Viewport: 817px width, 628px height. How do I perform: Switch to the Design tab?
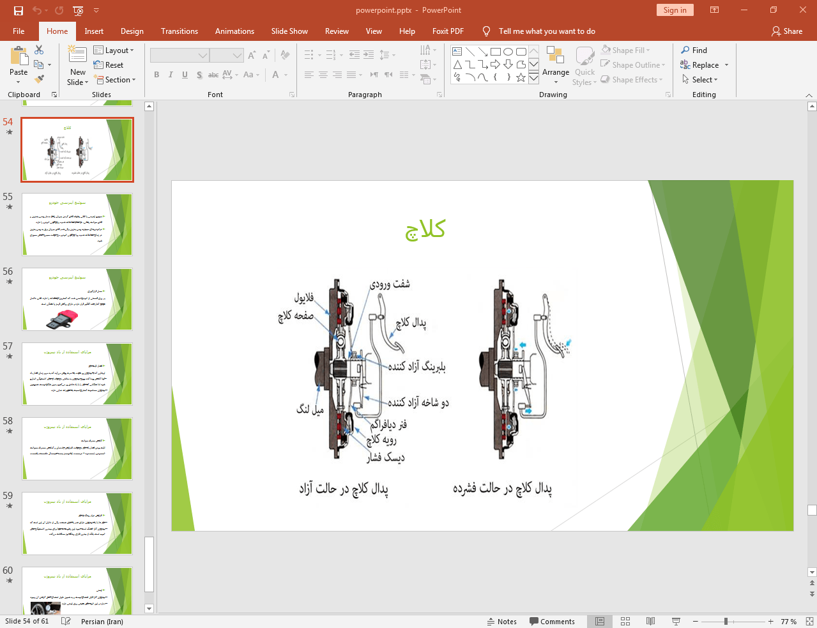pos(132,31)
